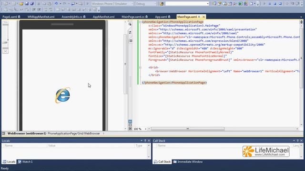Select the Locals tab

pyautogui.click(x=9, y=161)
